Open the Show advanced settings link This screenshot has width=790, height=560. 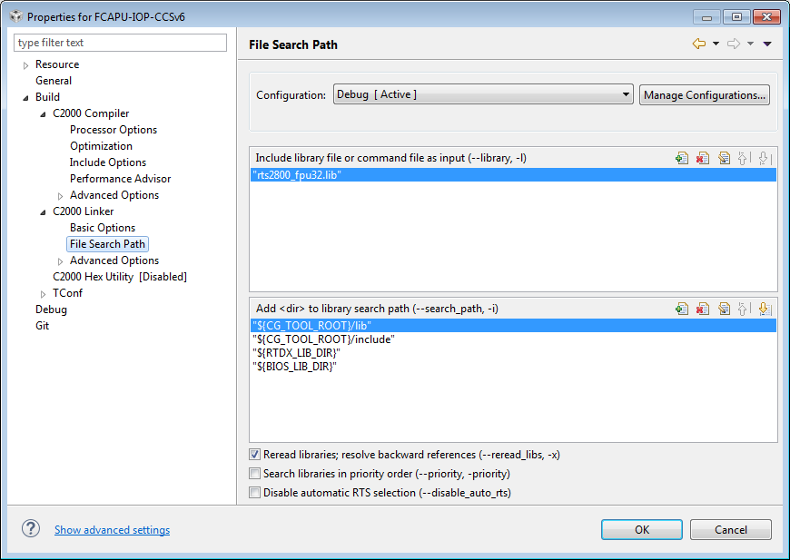coord(112,530)
